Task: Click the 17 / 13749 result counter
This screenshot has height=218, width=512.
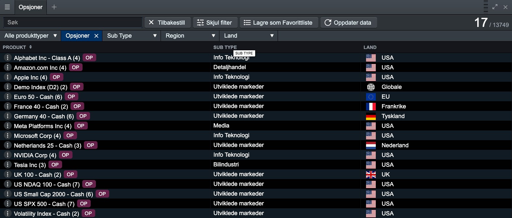Action: click(x=491, y=23)
